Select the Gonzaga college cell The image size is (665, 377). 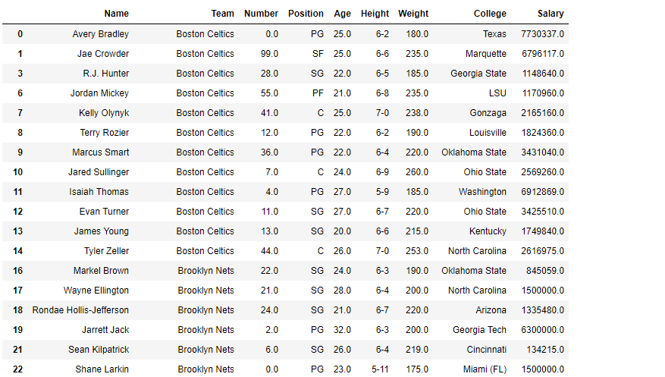(x=488, y=113)
